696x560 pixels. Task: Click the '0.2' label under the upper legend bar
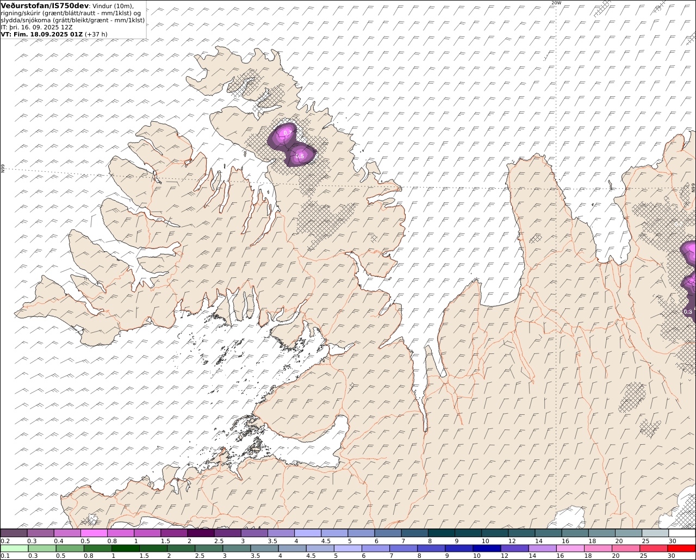pyautogui.click(x=5, y=541)
